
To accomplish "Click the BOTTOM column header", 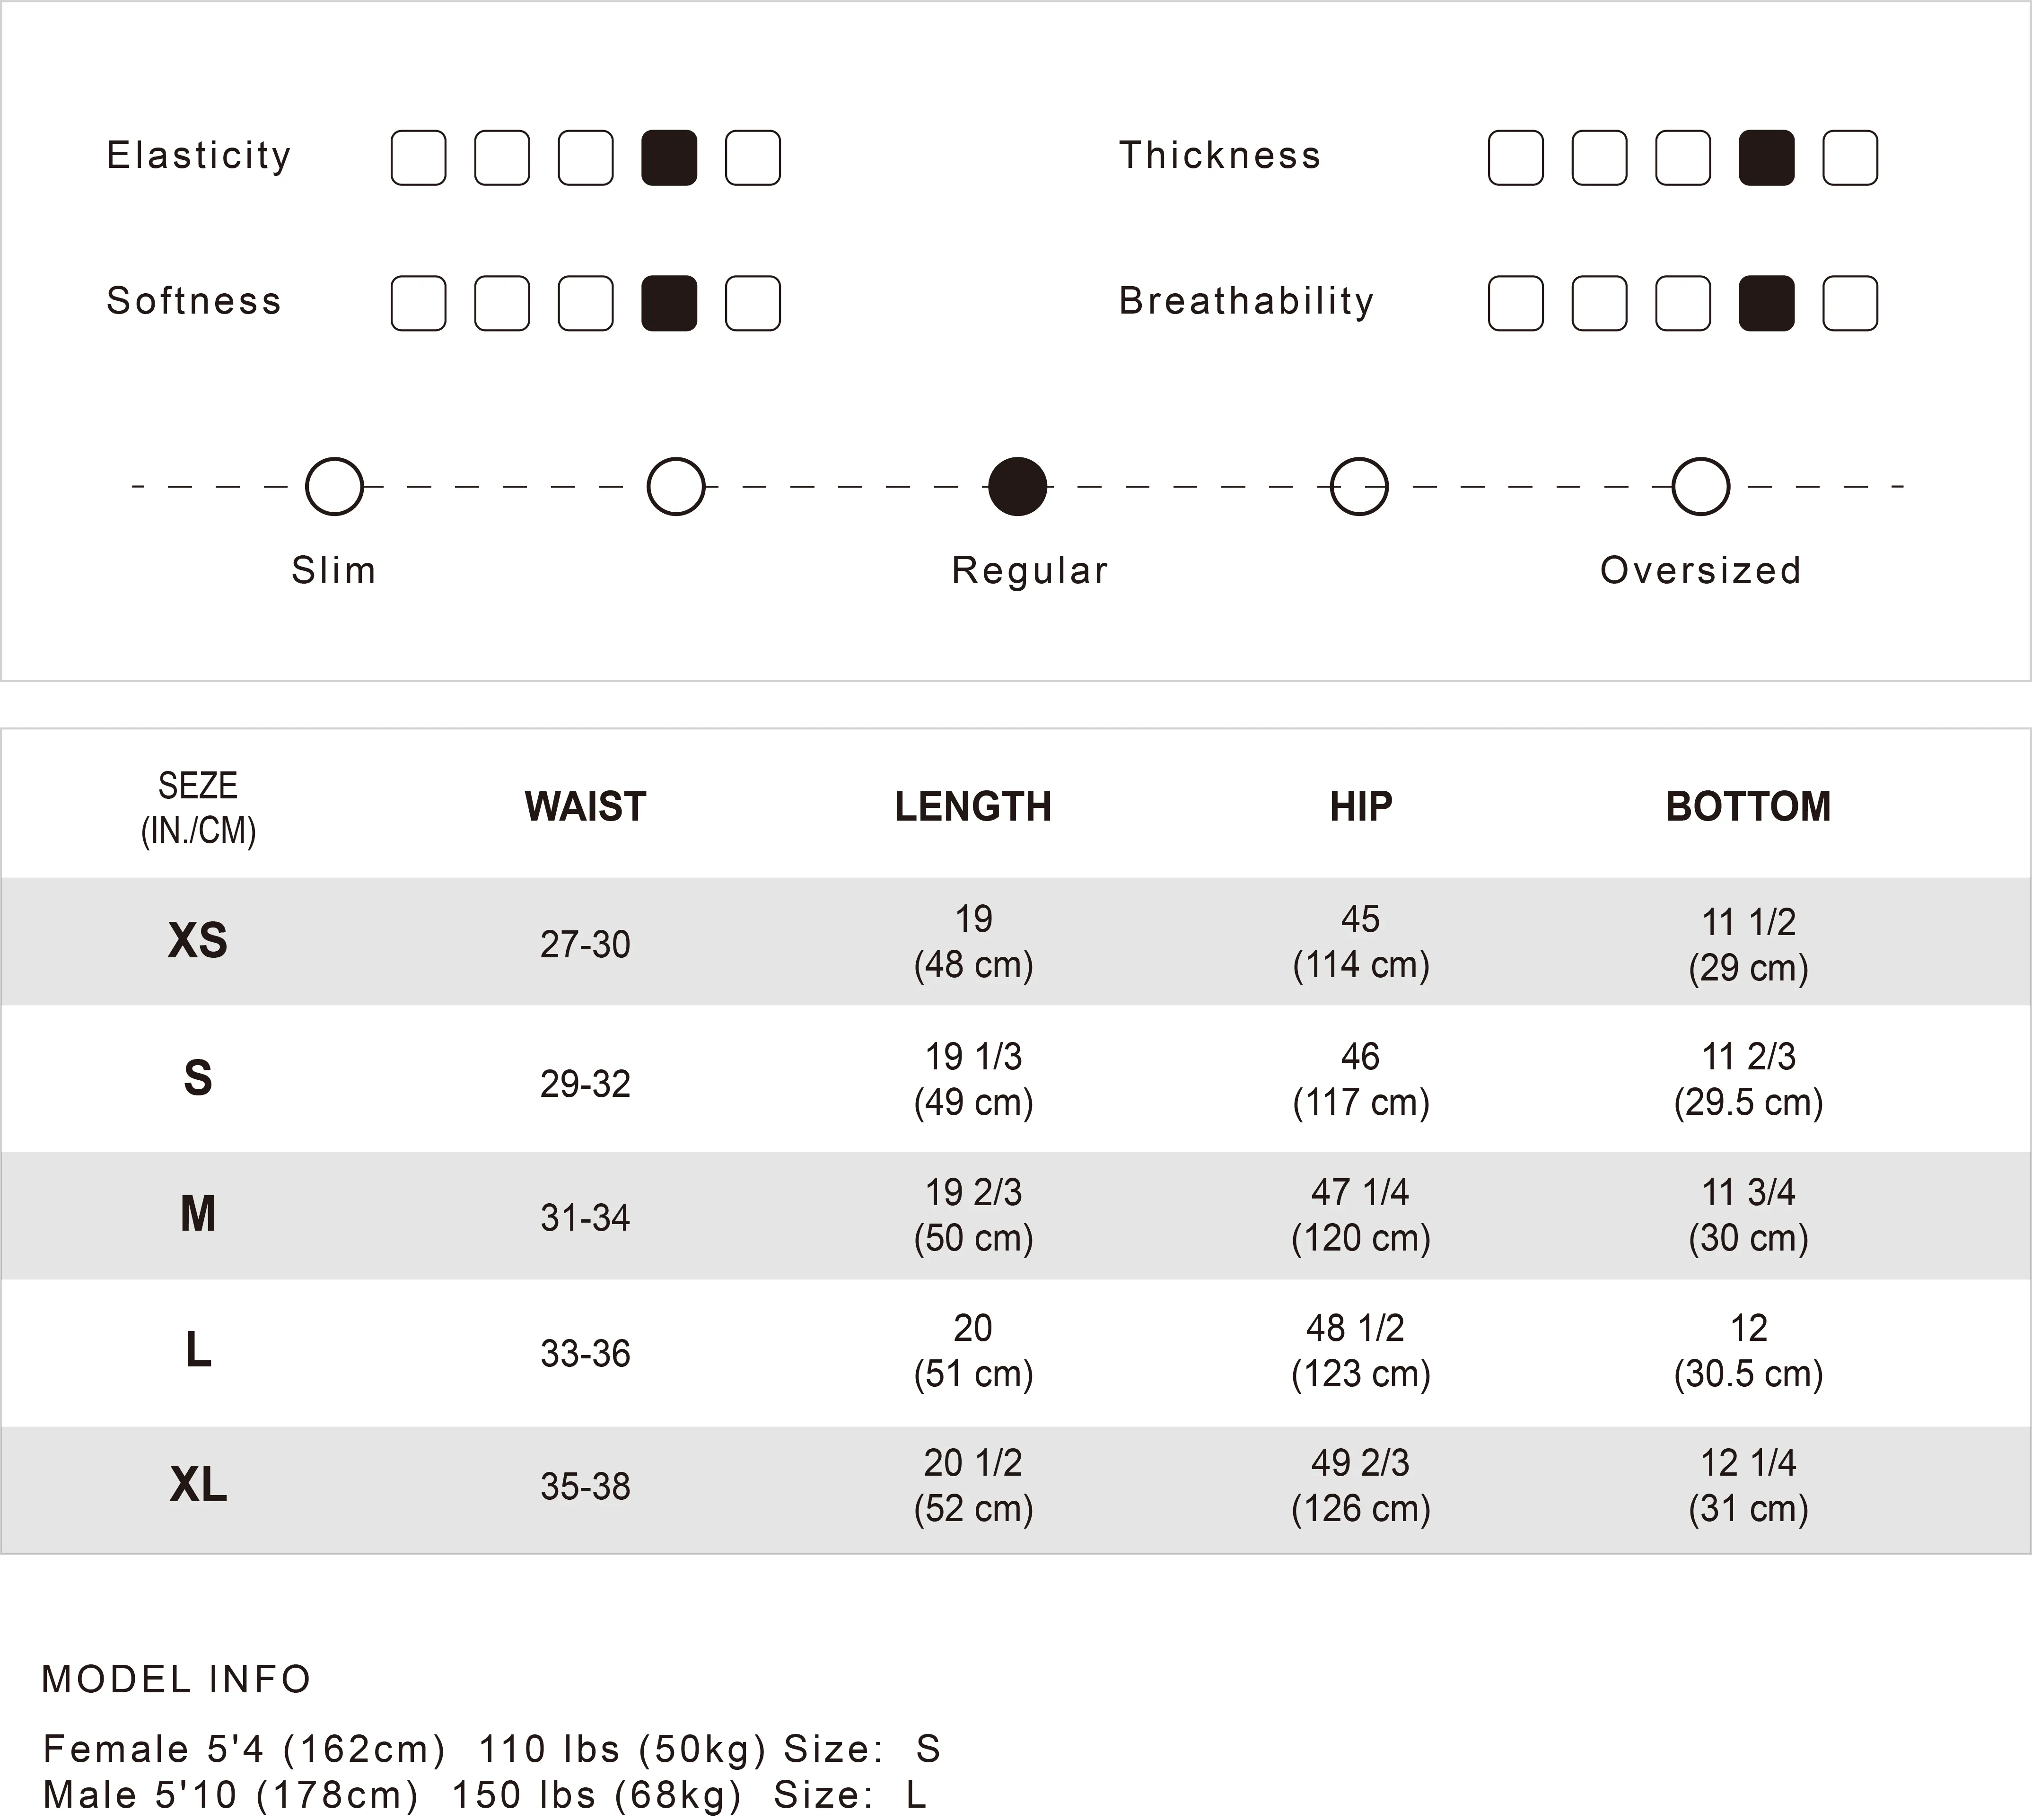I will click(1748, 807).
